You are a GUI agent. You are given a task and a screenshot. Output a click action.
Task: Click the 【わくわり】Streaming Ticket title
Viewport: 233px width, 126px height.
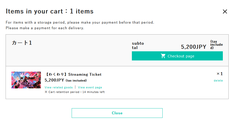[x=73, y=74]
